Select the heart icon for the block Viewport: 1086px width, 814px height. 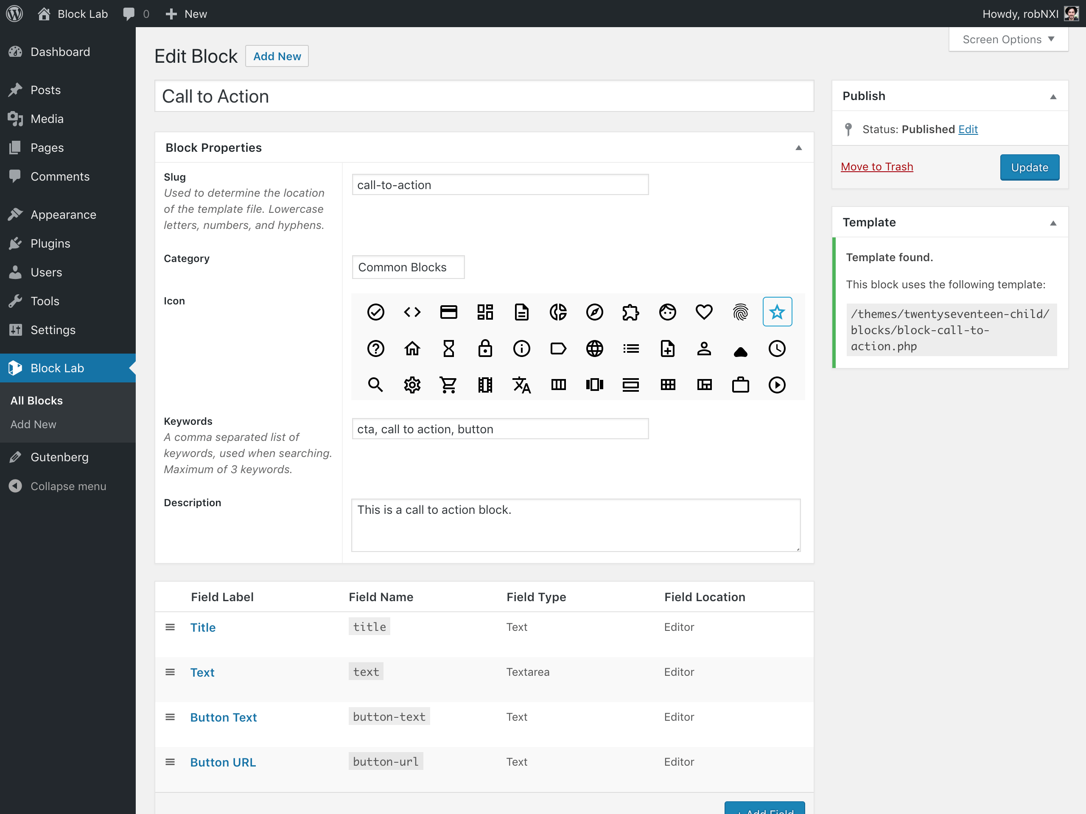coord(703,312)
